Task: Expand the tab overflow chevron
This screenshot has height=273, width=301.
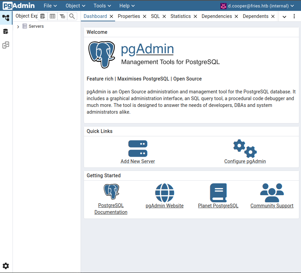Action: click(x=284, y=17)
